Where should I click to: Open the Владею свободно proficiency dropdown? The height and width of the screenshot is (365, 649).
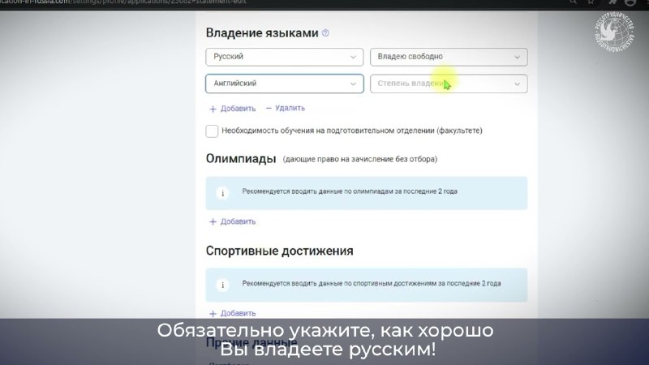click(x=449, y=57)
